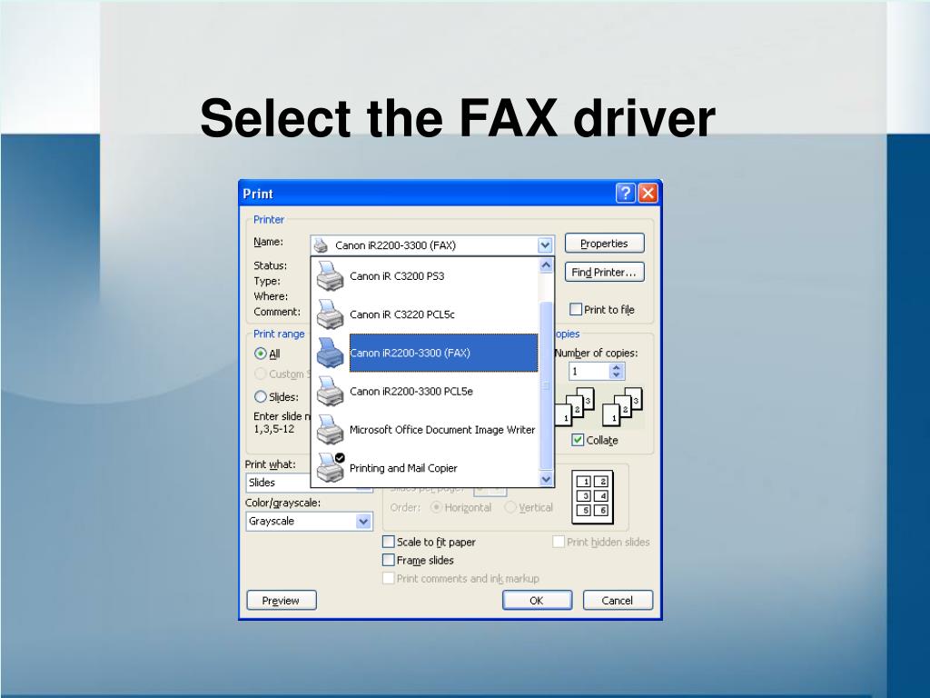The image size is (930, 698).
Task: Tick the Frame slides checkbox
Action: point(389,560)
